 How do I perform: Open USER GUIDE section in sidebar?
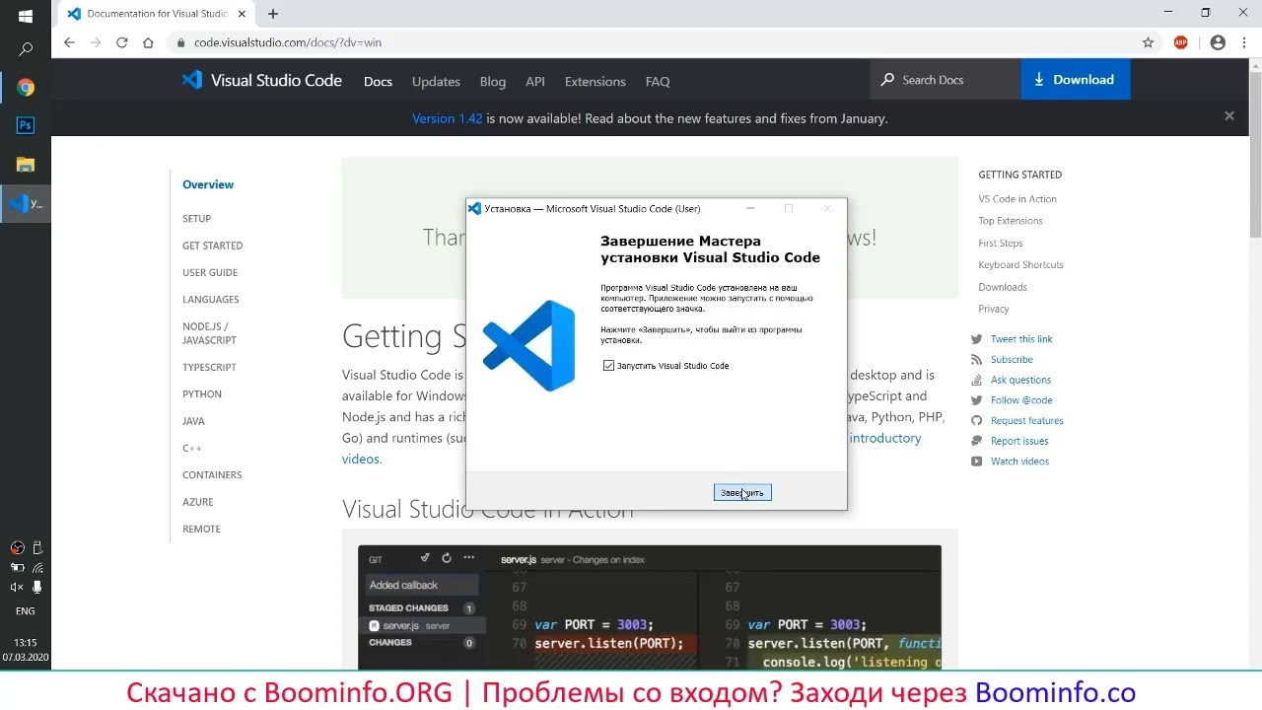click(x=210, y=272)
